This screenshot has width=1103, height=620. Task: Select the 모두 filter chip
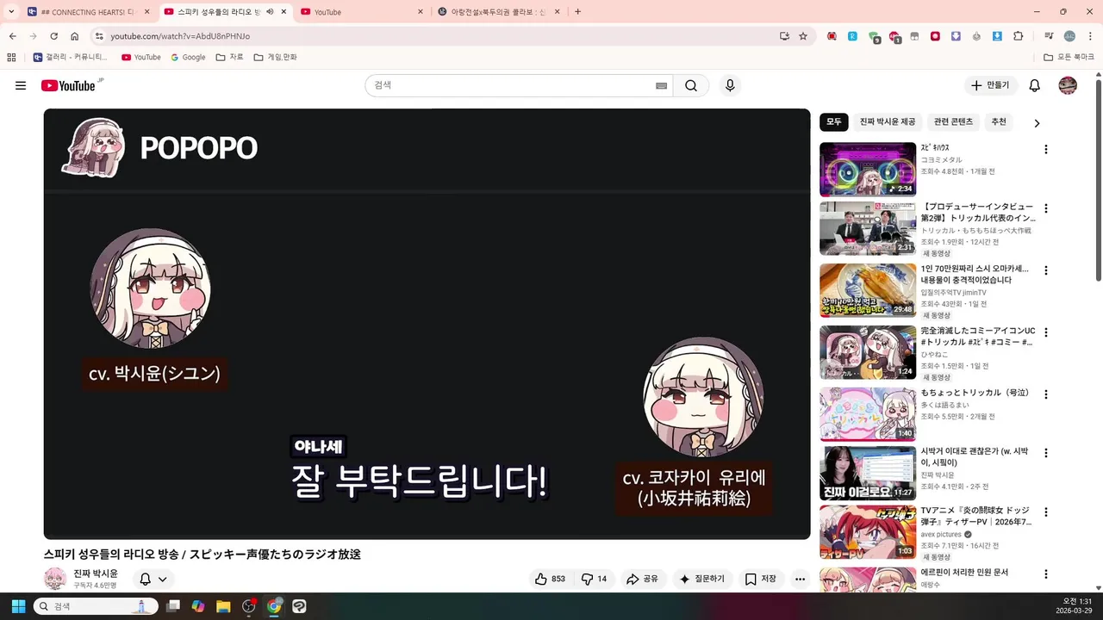click(x=834, y=122)
